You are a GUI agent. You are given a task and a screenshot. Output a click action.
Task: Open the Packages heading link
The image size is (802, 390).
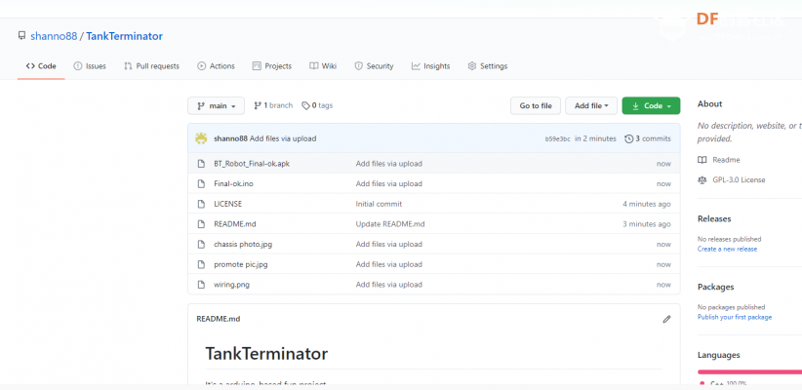(x=715, y=287)
